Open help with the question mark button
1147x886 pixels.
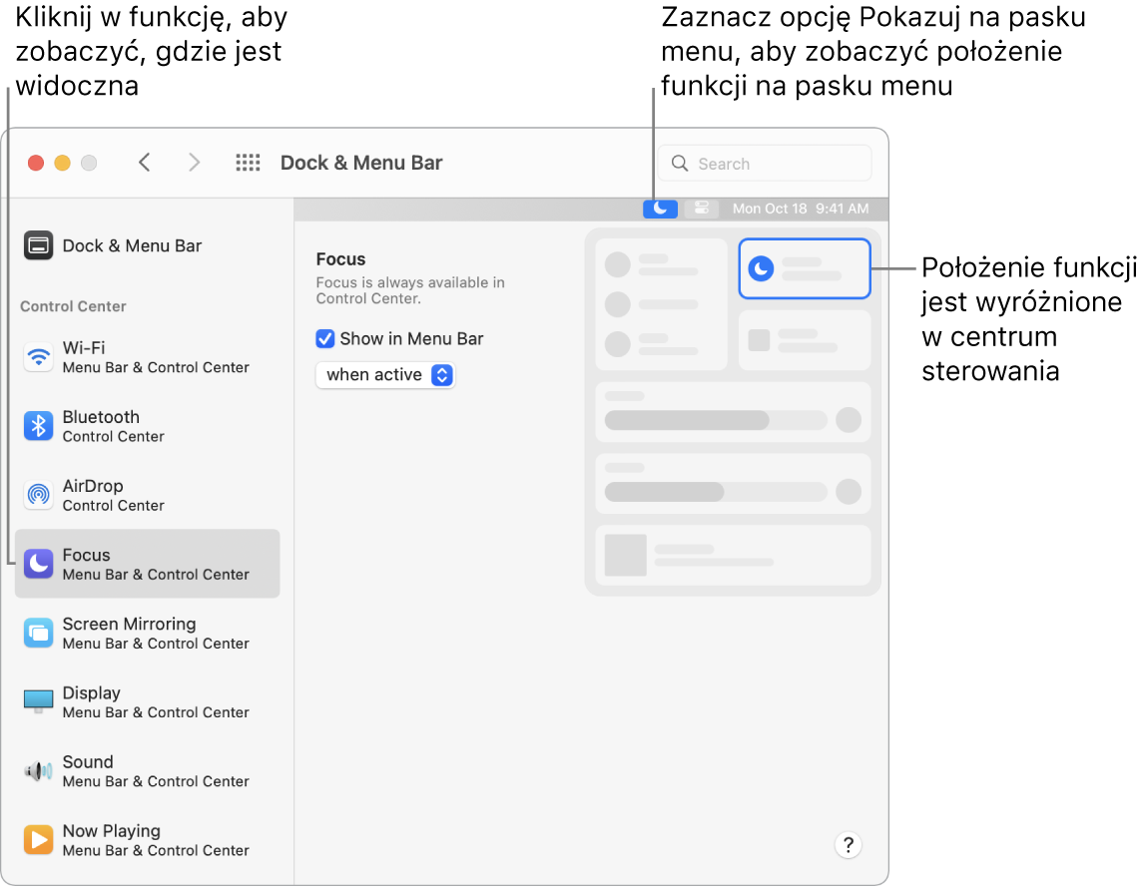(x=848, y=845)
